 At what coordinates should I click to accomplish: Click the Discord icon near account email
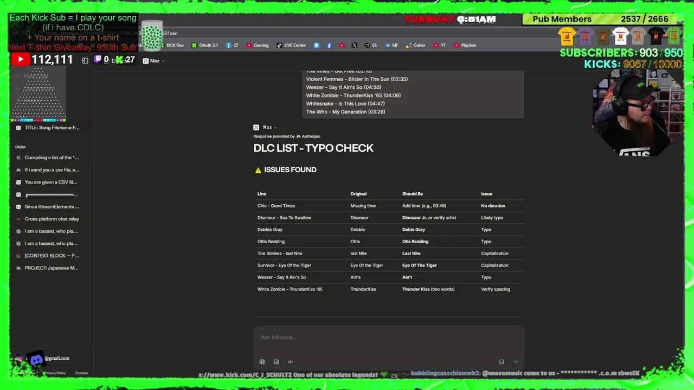[36, 359]
